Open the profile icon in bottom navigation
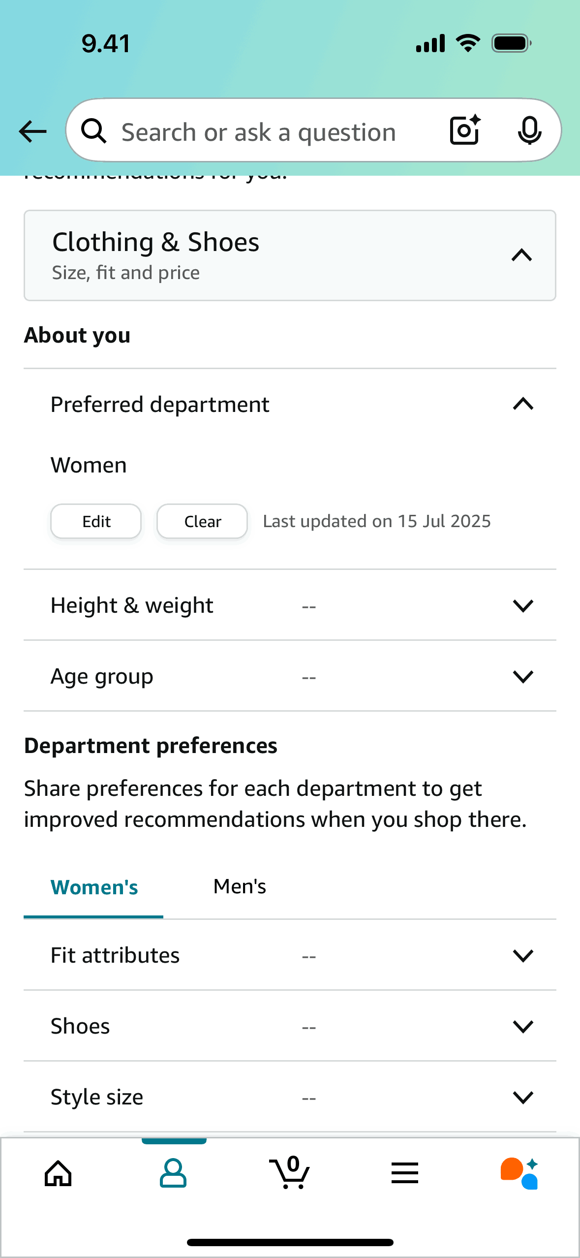 coord(174,1173)
